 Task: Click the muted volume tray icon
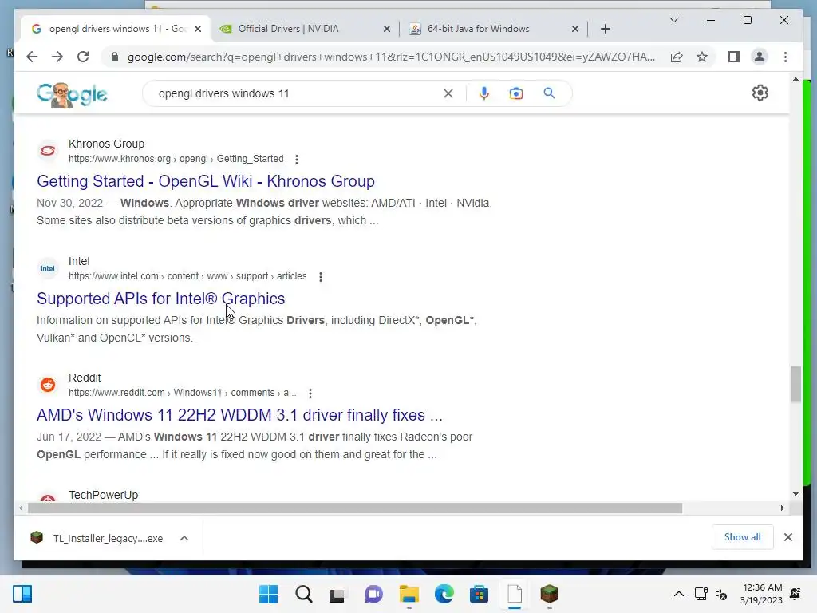coord(721,594)
